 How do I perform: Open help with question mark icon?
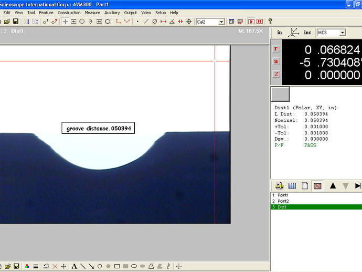(x=270, y=22)
